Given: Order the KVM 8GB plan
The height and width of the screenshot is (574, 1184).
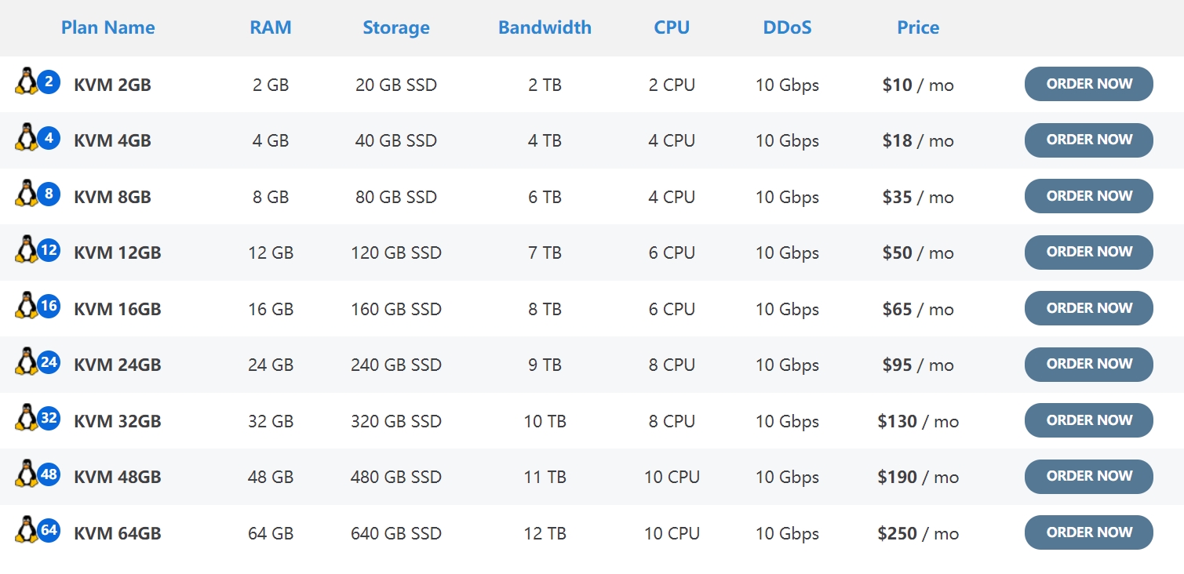Looking at the screenshot, I should (x=1088, y=196).
